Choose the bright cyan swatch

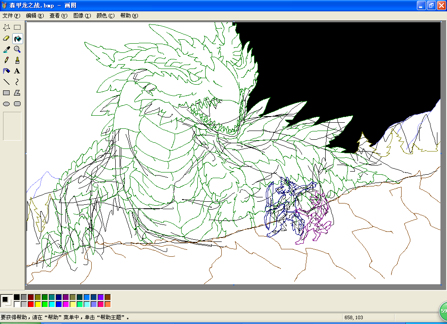coord(52,304)
